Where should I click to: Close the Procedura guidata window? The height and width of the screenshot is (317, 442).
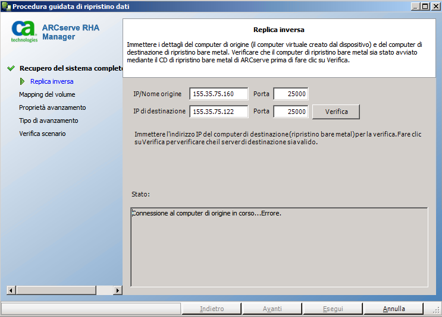[435, 6]
